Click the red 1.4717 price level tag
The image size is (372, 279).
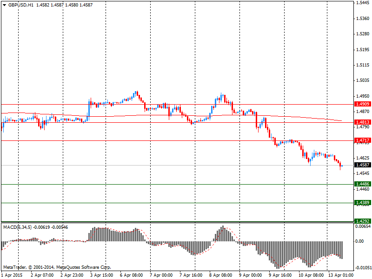pyautogui.click(x=363, y=140)
